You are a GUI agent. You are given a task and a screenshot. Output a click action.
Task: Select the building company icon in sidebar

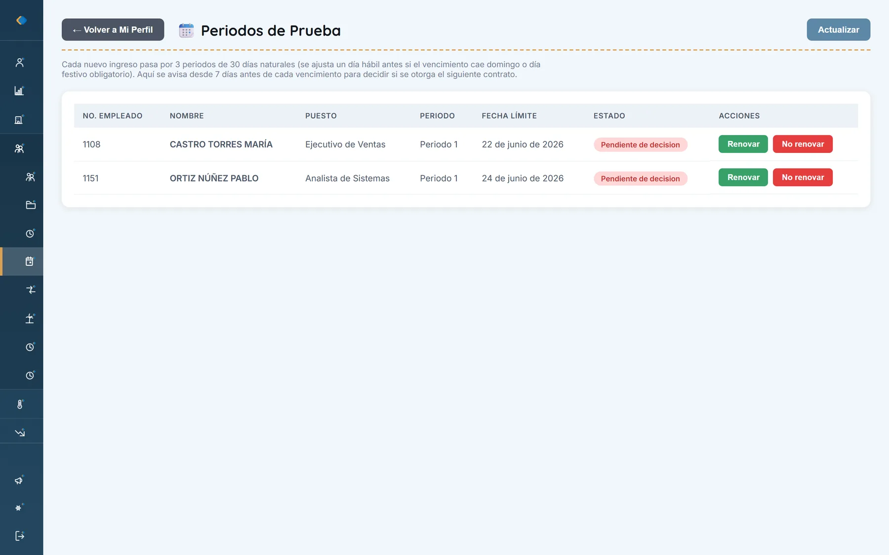(20, 119)
